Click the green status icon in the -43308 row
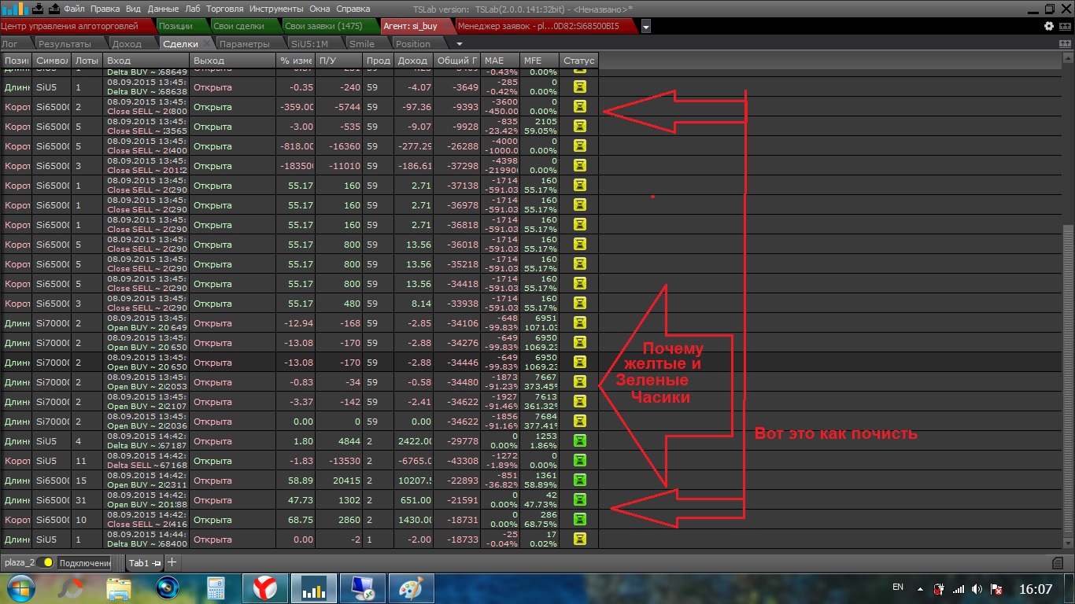The image size is (1075, 604). pos(580,460)
